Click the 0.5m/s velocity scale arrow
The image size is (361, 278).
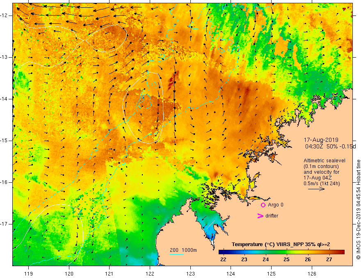click(316, 189)
